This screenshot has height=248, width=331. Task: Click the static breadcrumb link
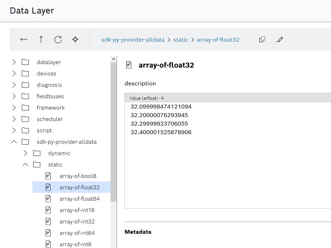coord(181,39)
